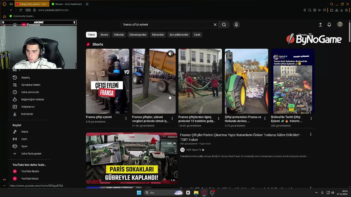351x197 pixels.
Task: Start voice search with microphone
Action: (236, 25)
